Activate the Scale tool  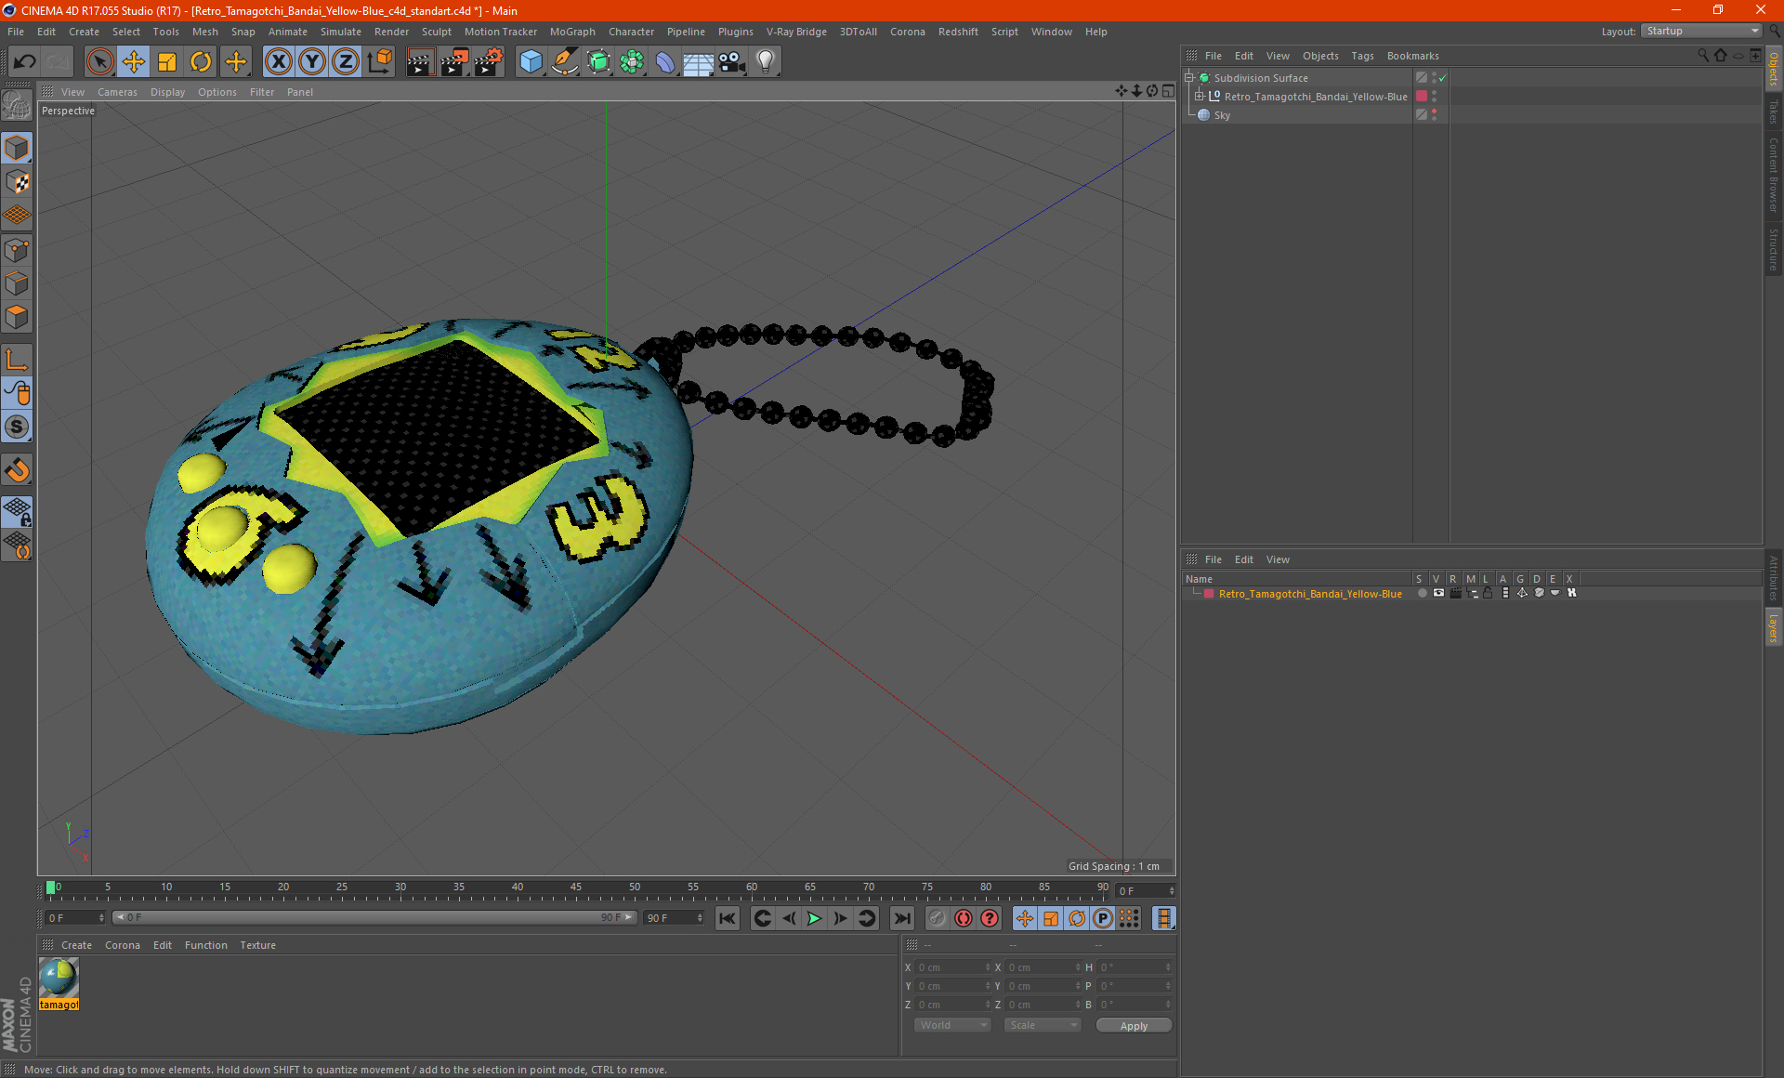click(x=167, y=62)
